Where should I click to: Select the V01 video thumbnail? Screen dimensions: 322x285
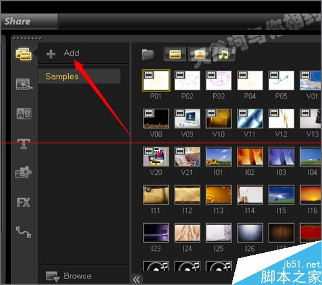point(310,80)
